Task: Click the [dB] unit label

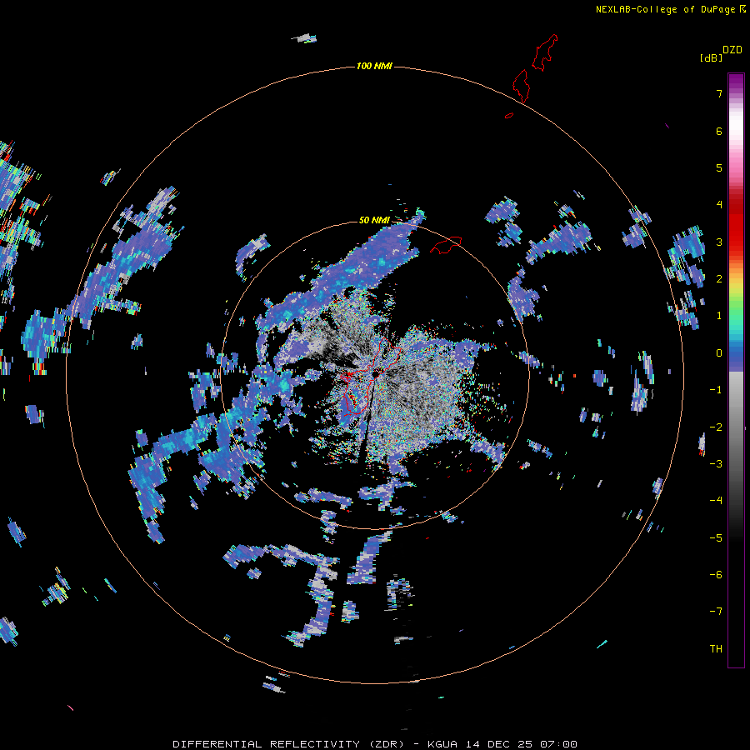Action: pyautogui.click(x=711, y=57)
